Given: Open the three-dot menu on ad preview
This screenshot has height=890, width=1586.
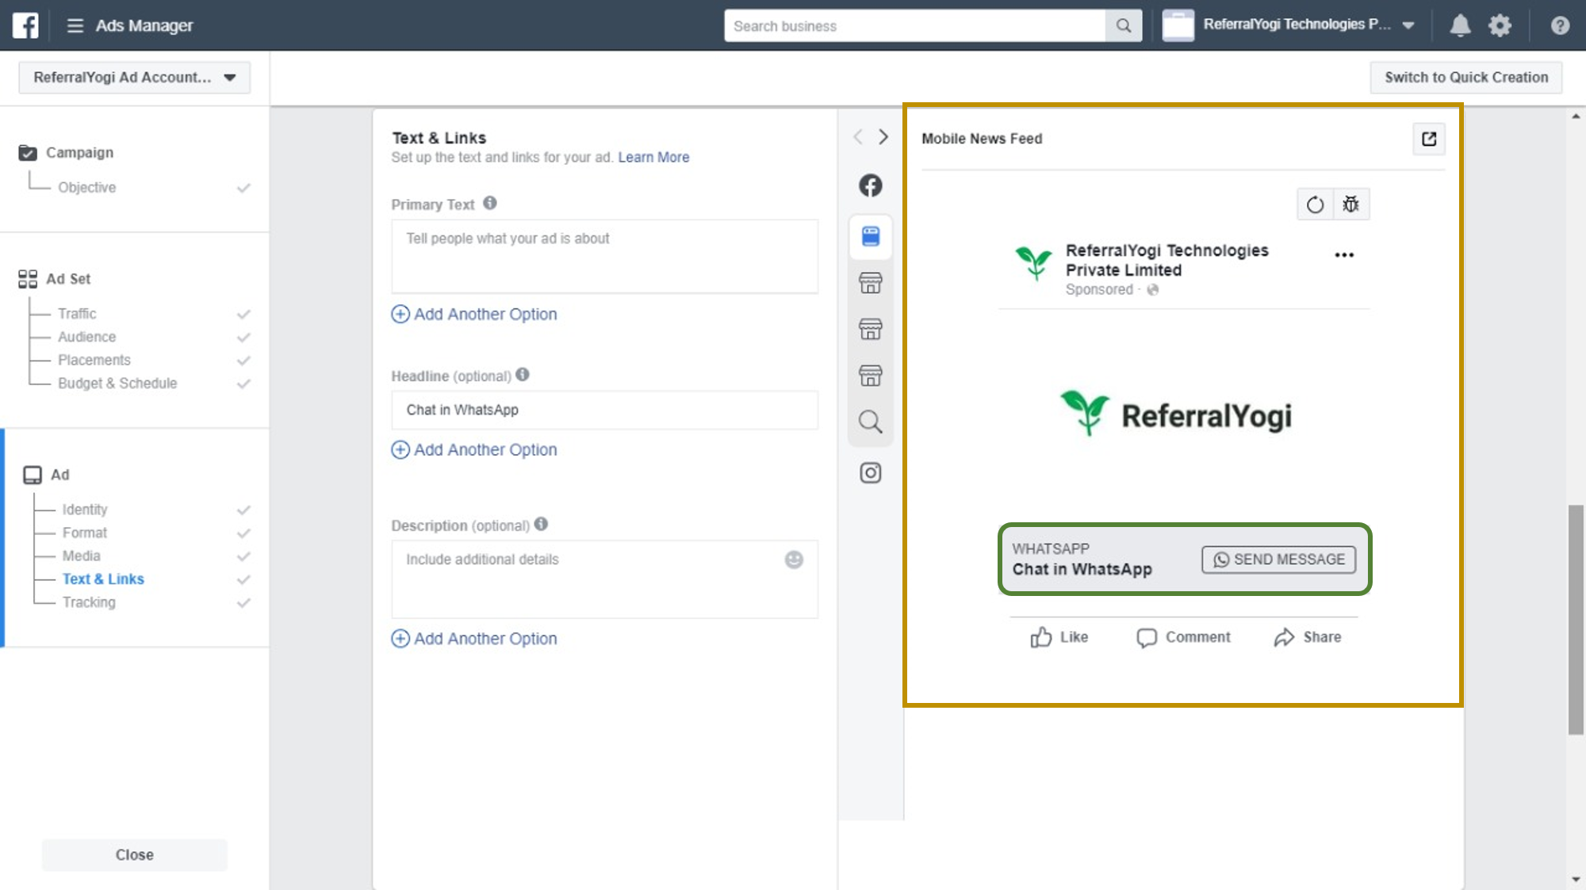Looking at the screenshot, I should click(x=1344, y=255).
